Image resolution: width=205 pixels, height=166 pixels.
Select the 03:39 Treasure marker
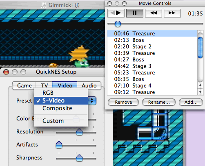click(152, 53)
